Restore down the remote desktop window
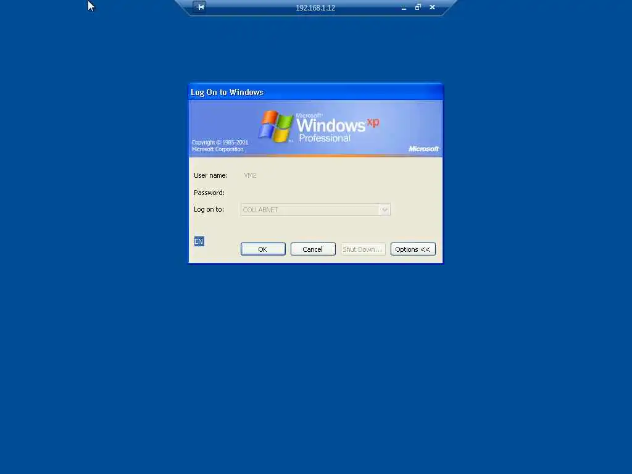The image size is (632, 474). [418, 7]
